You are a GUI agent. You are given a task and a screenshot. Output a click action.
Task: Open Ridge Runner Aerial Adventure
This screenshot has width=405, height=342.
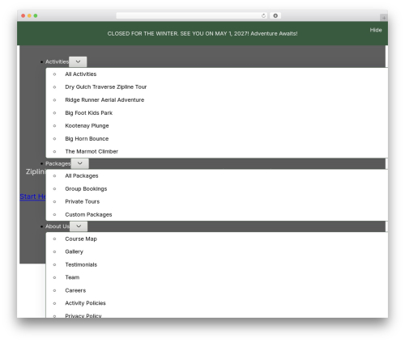click(x=104, y=99)
